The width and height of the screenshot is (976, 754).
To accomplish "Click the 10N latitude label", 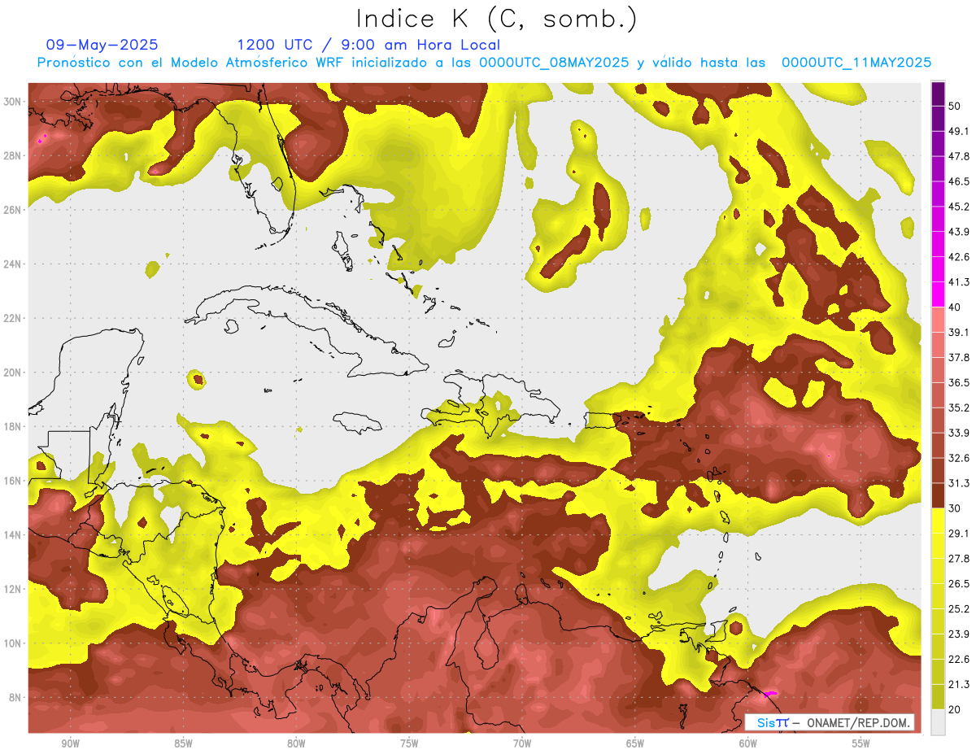I will pos(14,643).
